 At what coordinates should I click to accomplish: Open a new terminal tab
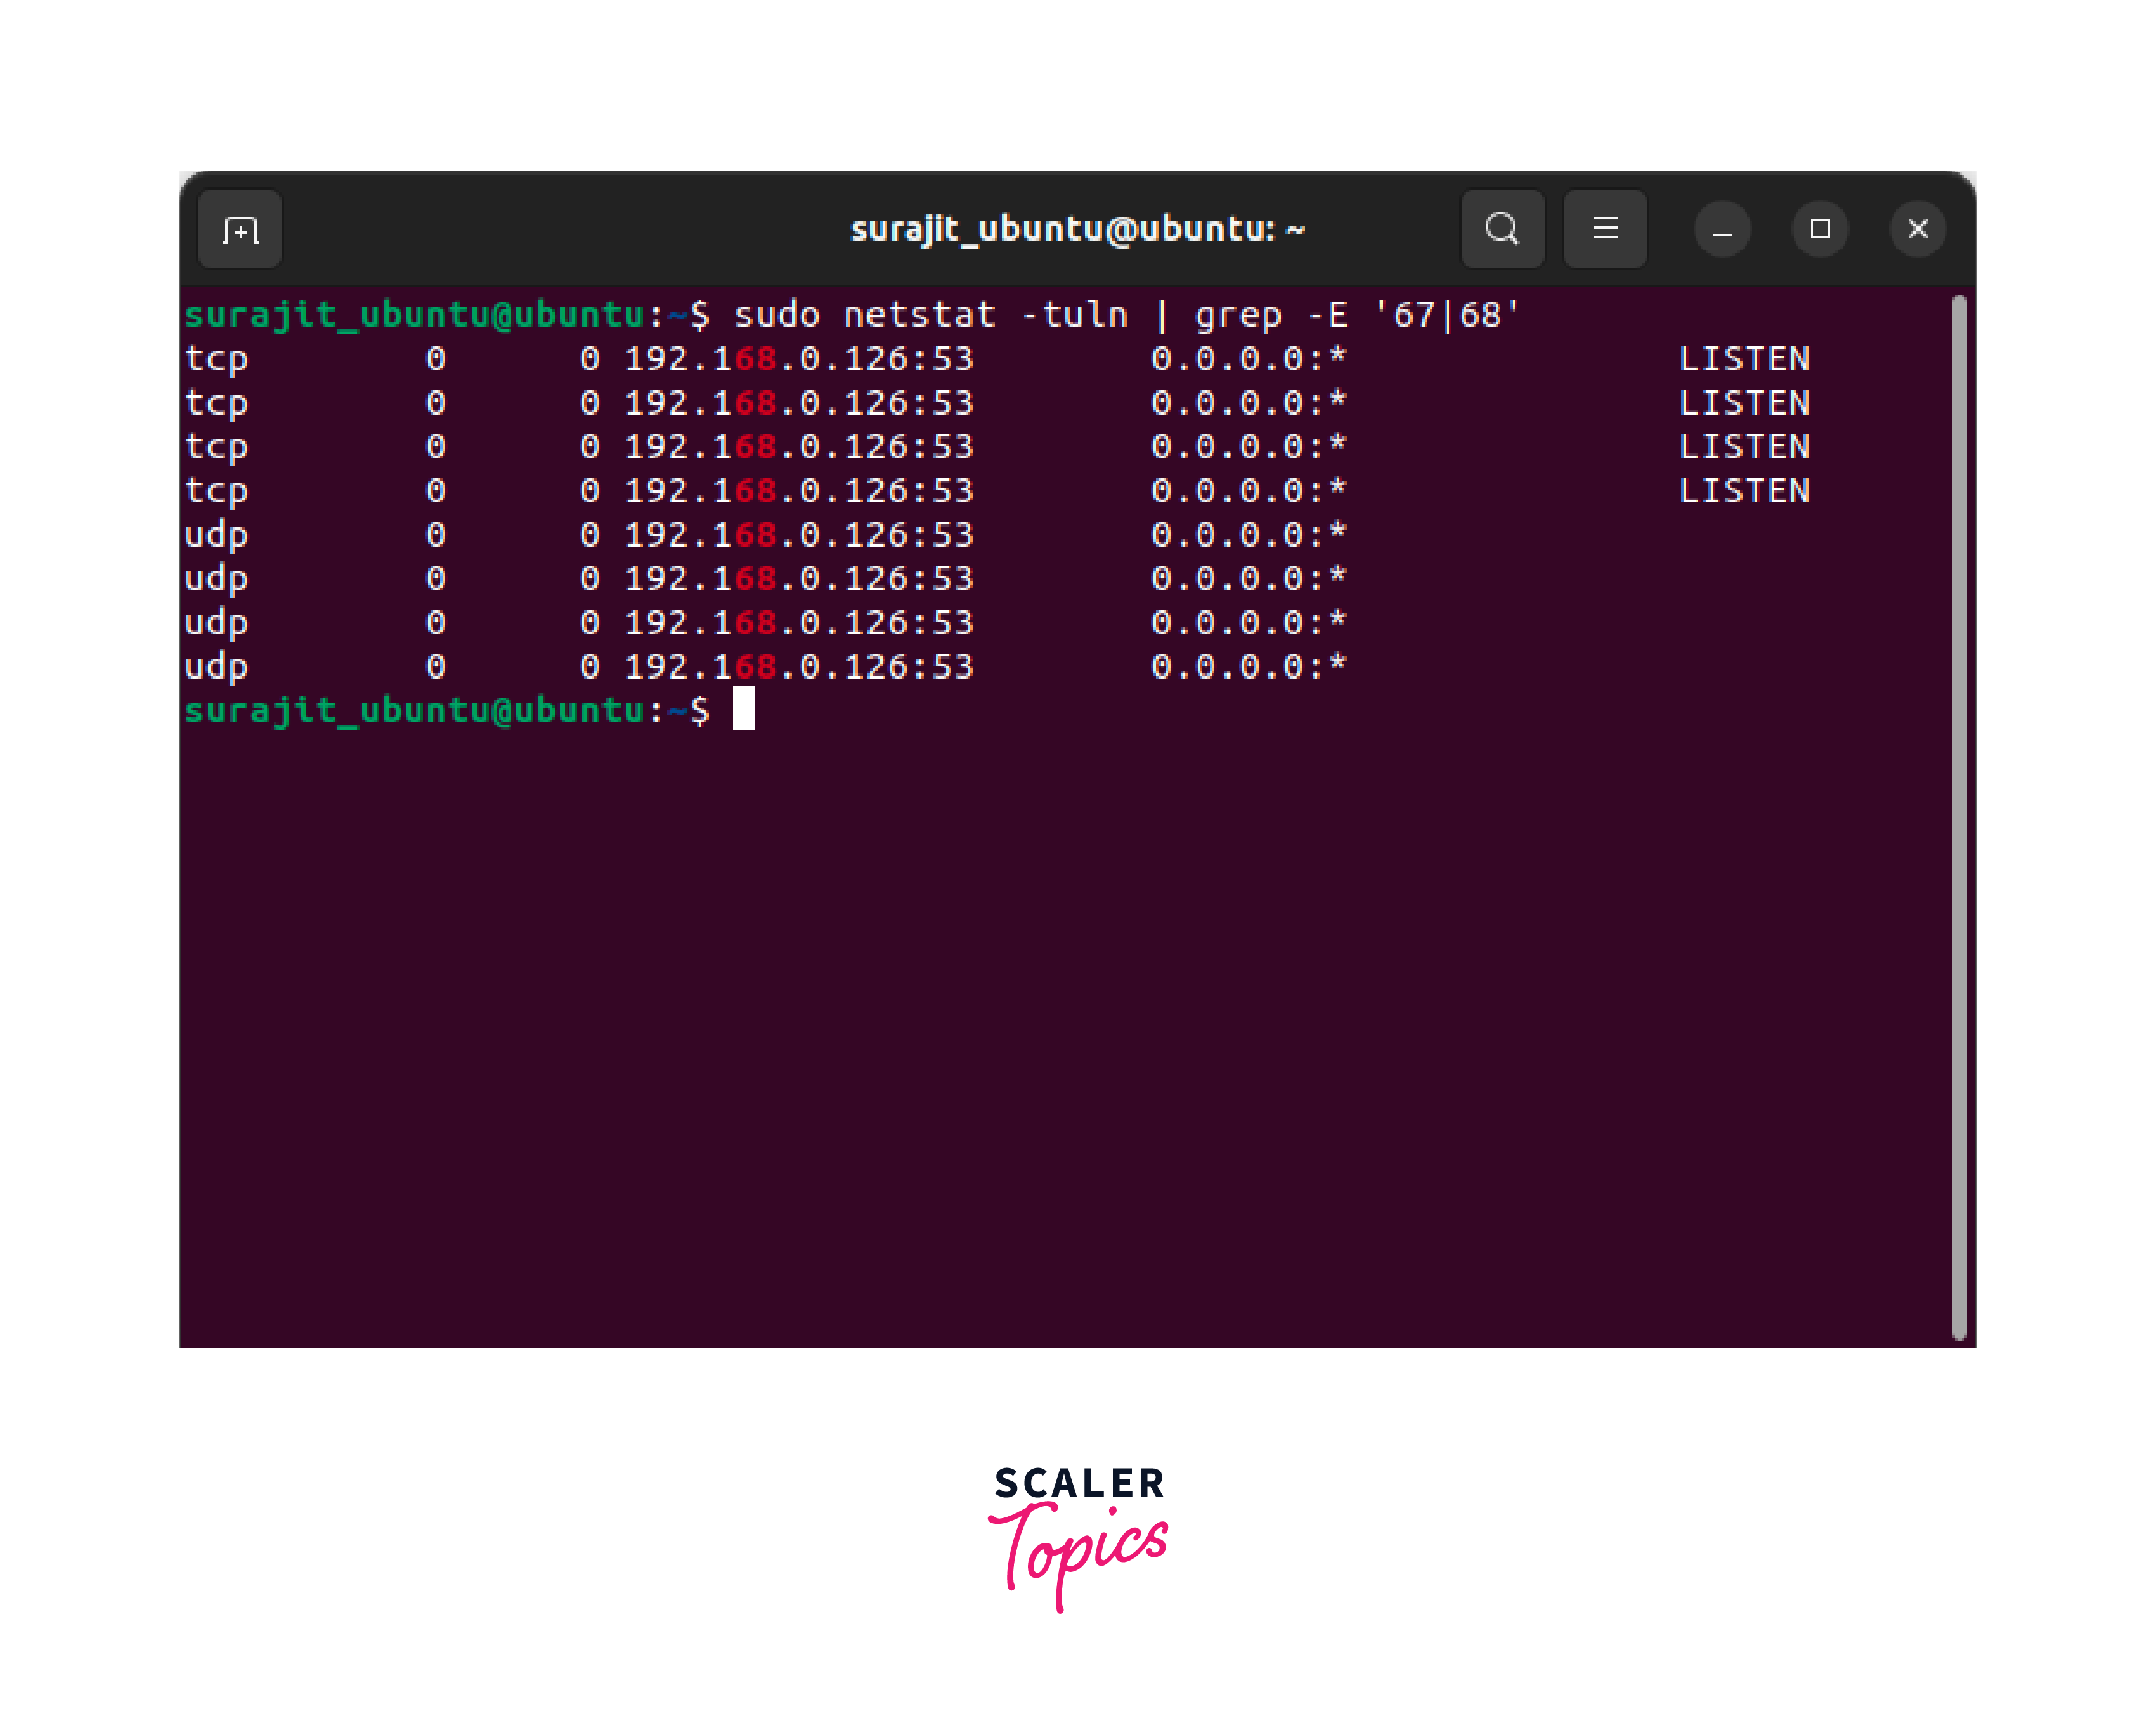click(240, 229)
